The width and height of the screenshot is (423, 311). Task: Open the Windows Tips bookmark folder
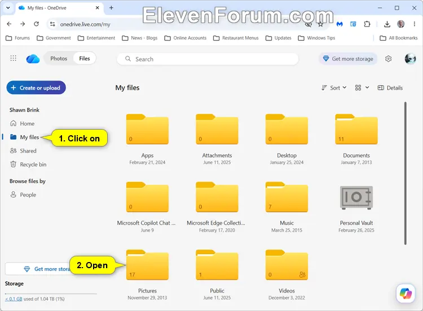[x=316, y=38]
